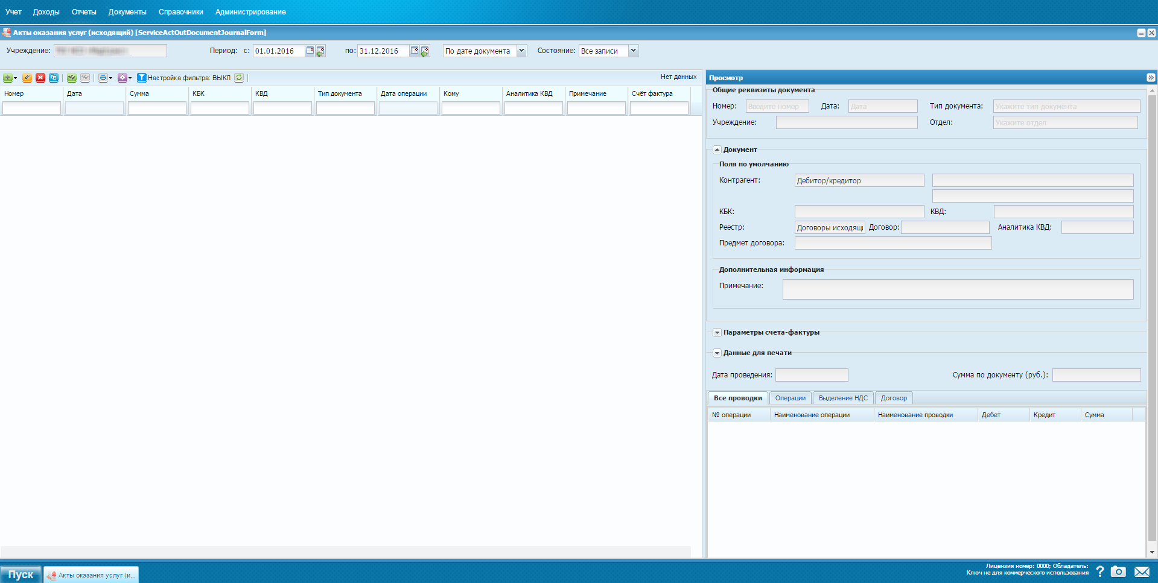1158x583 pixels.
Task: Sort by the Тип документа column header
Action: (345, 93)
